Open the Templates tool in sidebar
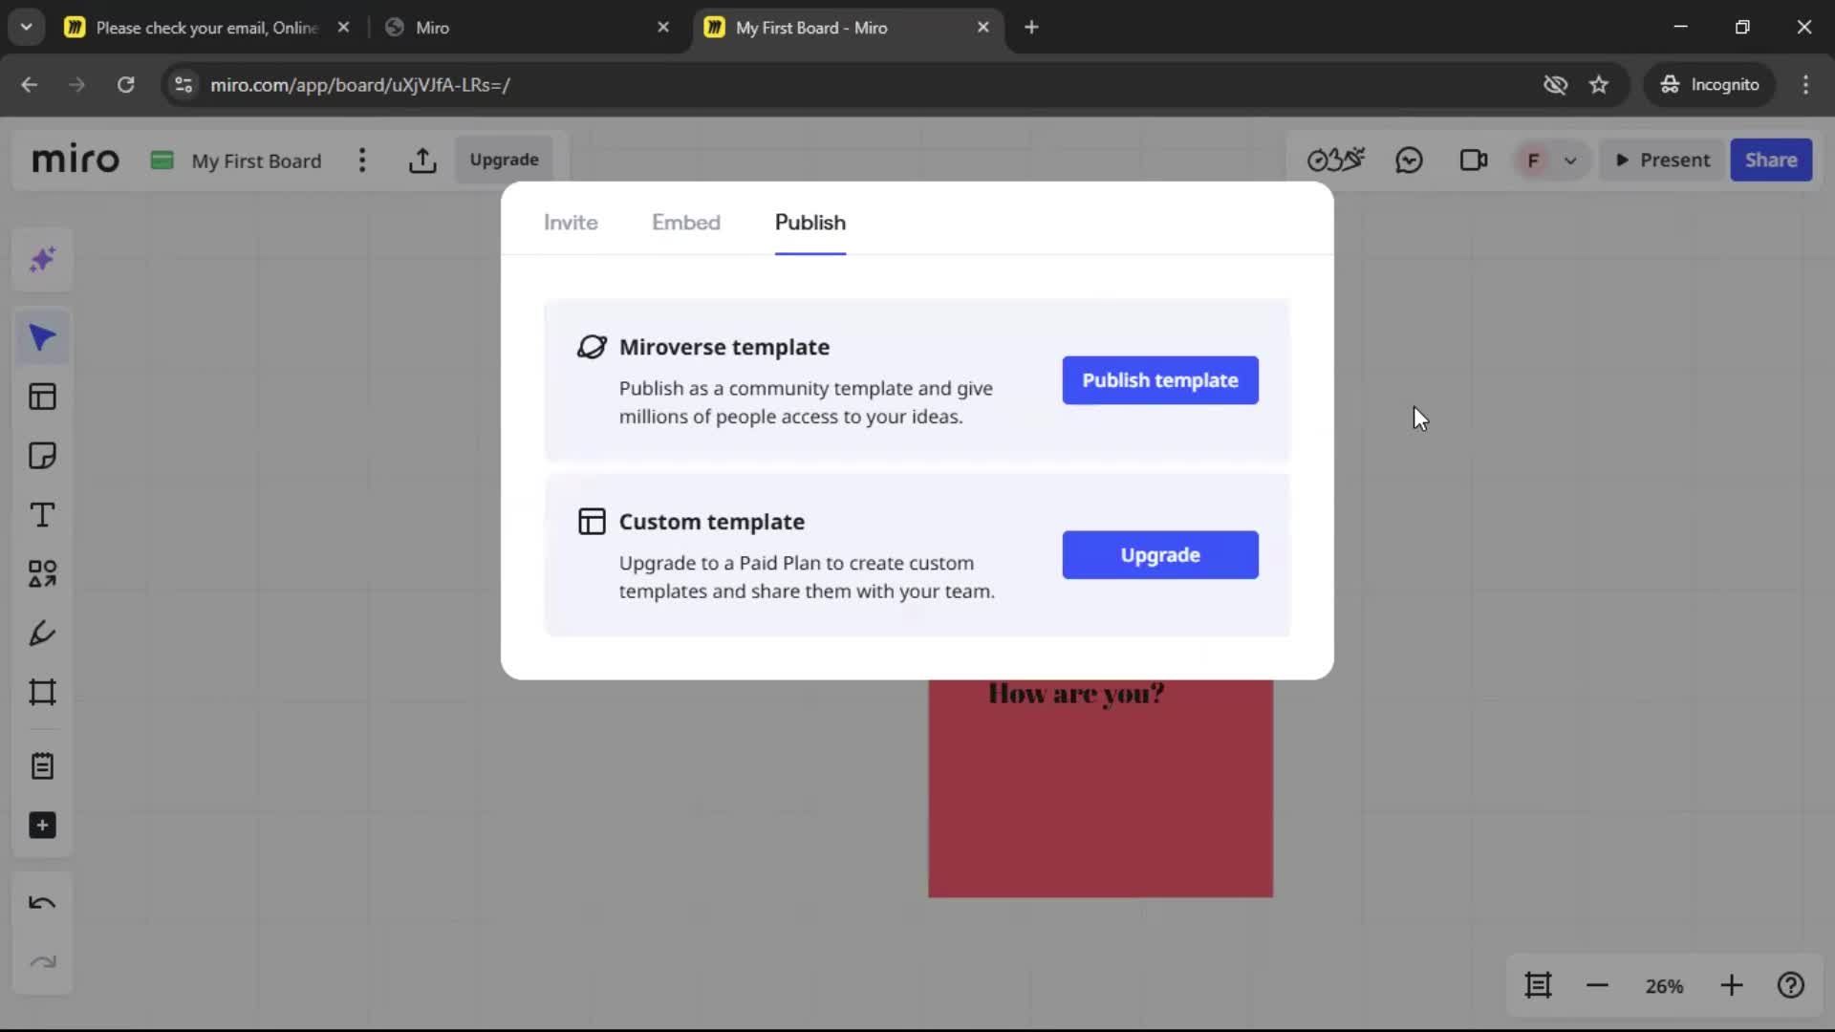The image size is (1835, 1032). click(42, 397)
